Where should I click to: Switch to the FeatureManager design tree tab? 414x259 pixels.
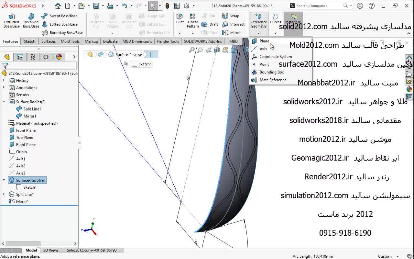pos(7,57)
